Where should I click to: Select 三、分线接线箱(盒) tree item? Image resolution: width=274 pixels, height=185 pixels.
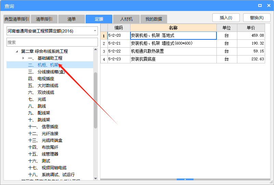pyautogui.click(x=47, y=72)
